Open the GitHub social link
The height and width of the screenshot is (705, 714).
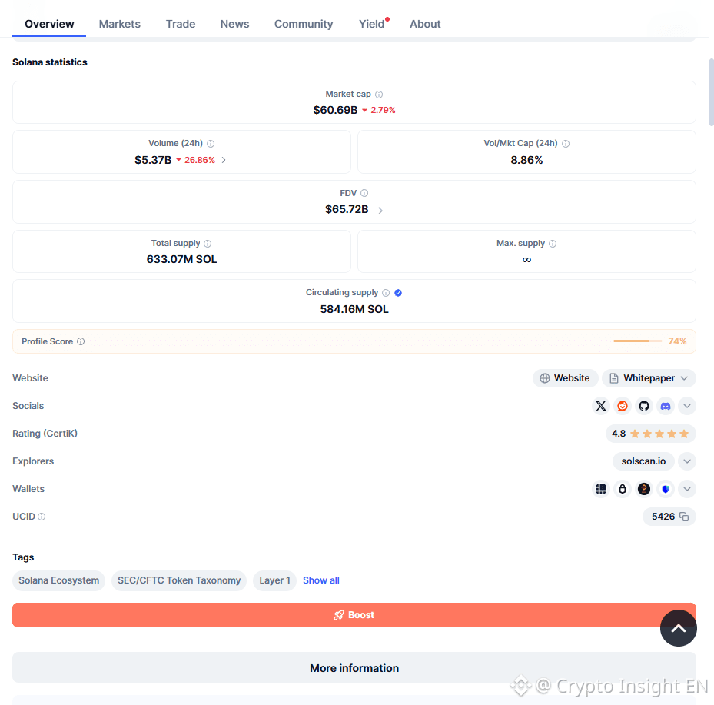pyautogui.click(x=644, y=406)
